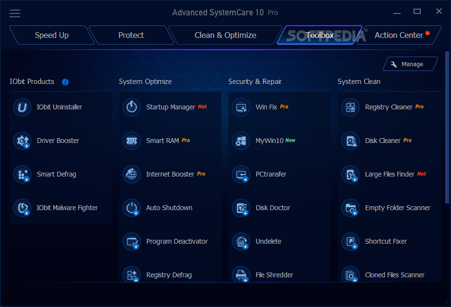Open the Clean & Optimize tab
Image resolution: width=451 pixels, height=307 pixels.
(225, 35)
